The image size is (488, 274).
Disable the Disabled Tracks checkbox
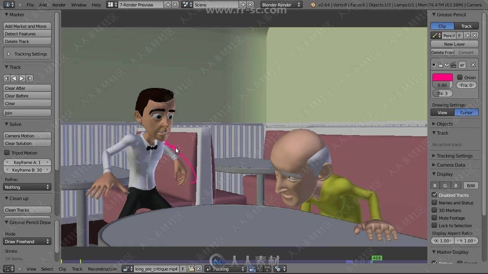pyautogui.click(x=434, y=195)
